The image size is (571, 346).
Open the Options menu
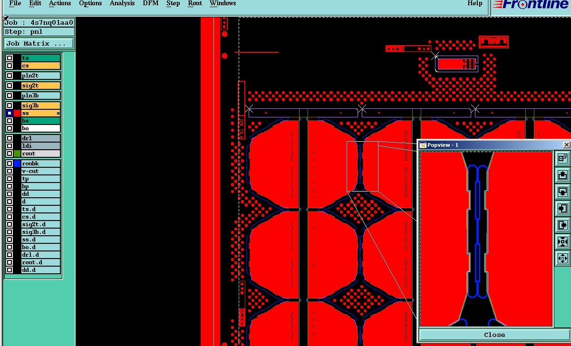pyautogui.click(x=90, y=3)
